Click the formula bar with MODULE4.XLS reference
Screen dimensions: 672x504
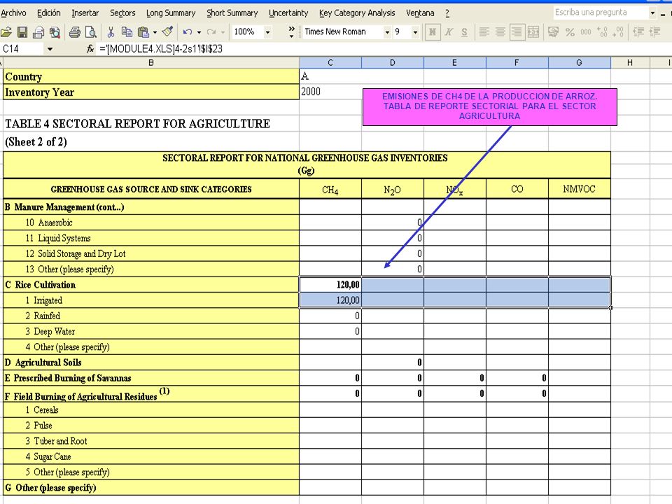[384, 49]
